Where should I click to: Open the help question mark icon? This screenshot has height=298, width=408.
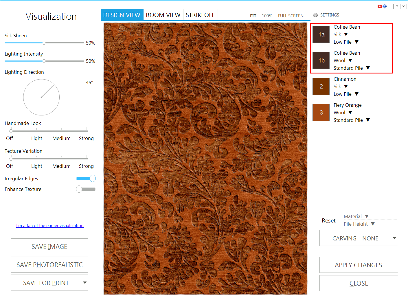385,6
